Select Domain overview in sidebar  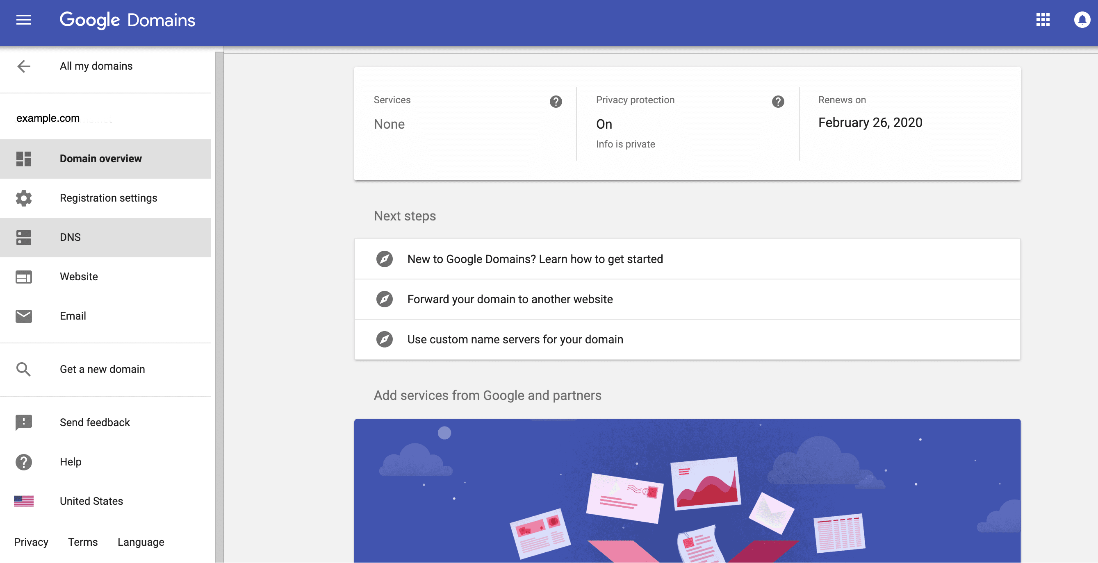click(100, 159)
